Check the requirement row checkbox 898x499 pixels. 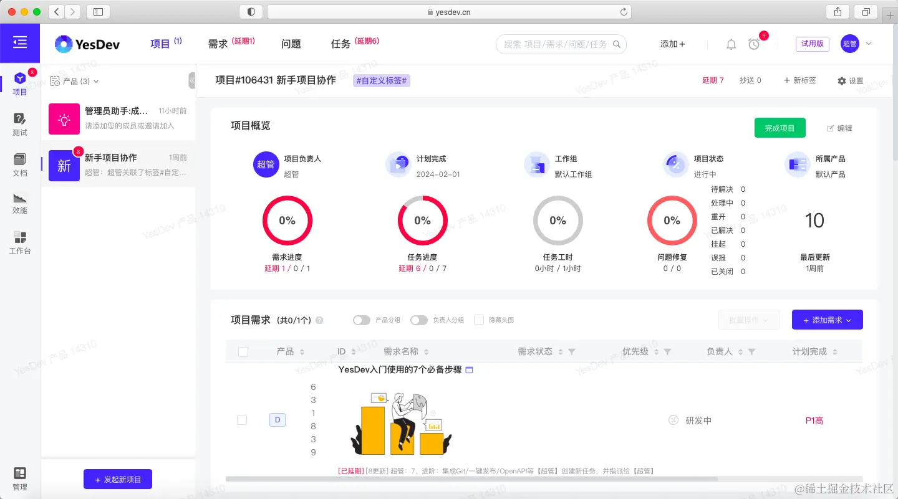coord(242,421)
